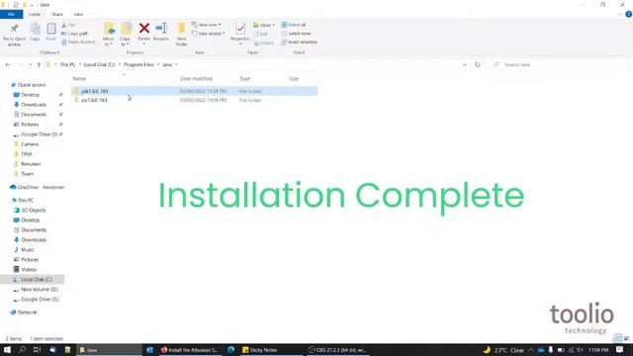Show hidden tray icons chevron

pyautogui.click(x=531, y=350)
